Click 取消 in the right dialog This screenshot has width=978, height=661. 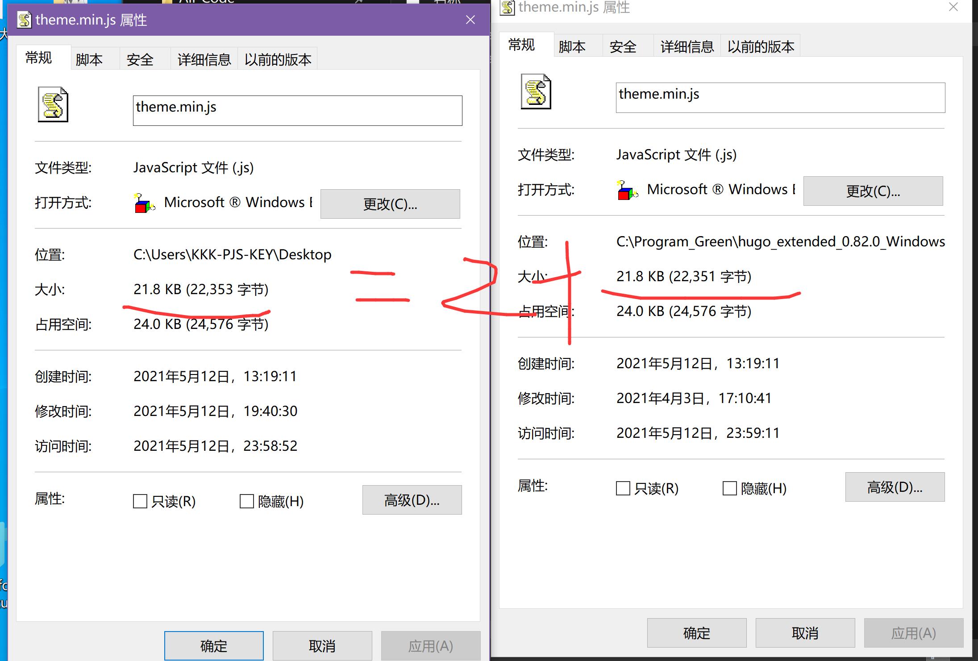pos(805,633)
